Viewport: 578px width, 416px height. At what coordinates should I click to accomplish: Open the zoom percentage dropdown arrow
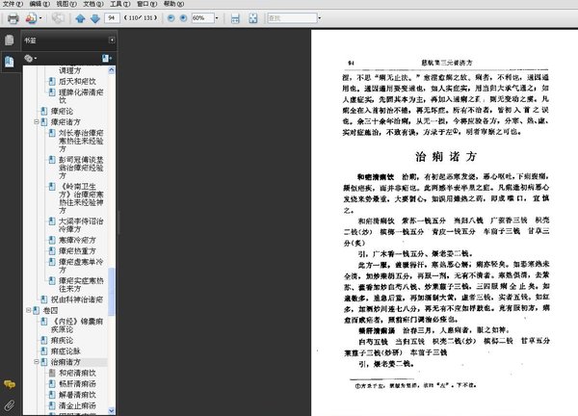(217, 17)
